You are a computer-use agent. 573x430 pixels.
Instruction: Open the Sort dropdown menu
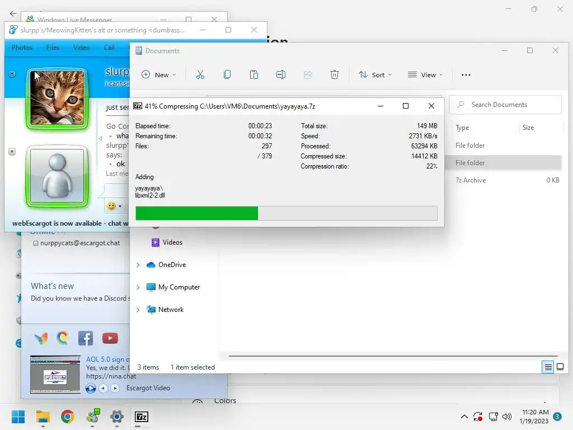coord(375,74)
